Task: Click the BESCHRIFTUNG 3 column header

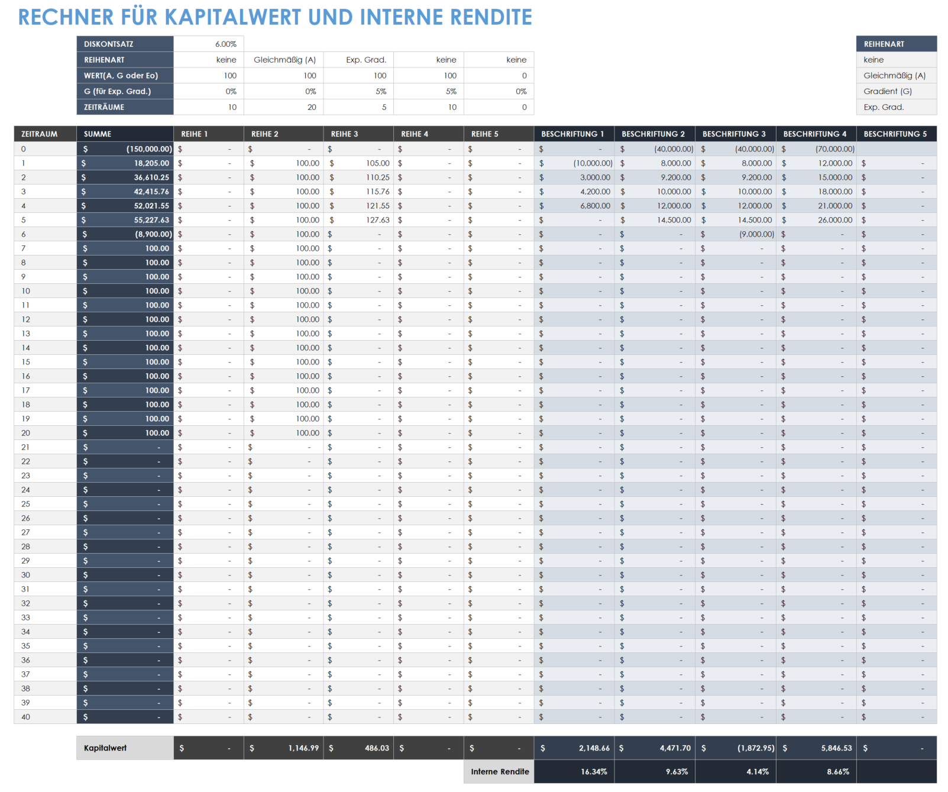Action: pos(736,134)
